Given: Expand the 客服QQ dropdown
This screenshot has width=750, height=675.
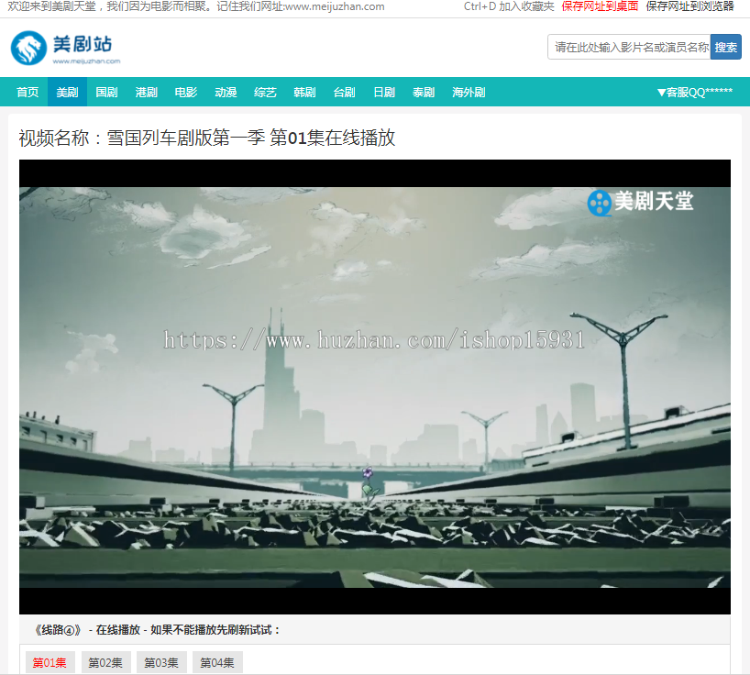Looking at the screenshot, I should click(x=694, y=92).
